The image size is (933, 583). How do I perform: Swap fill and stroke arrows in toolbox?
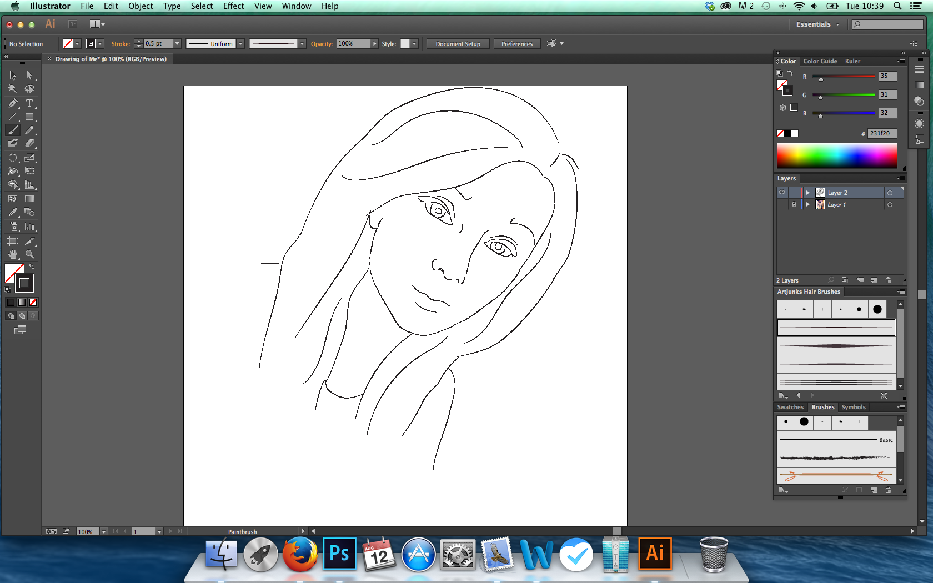(32, 267)
